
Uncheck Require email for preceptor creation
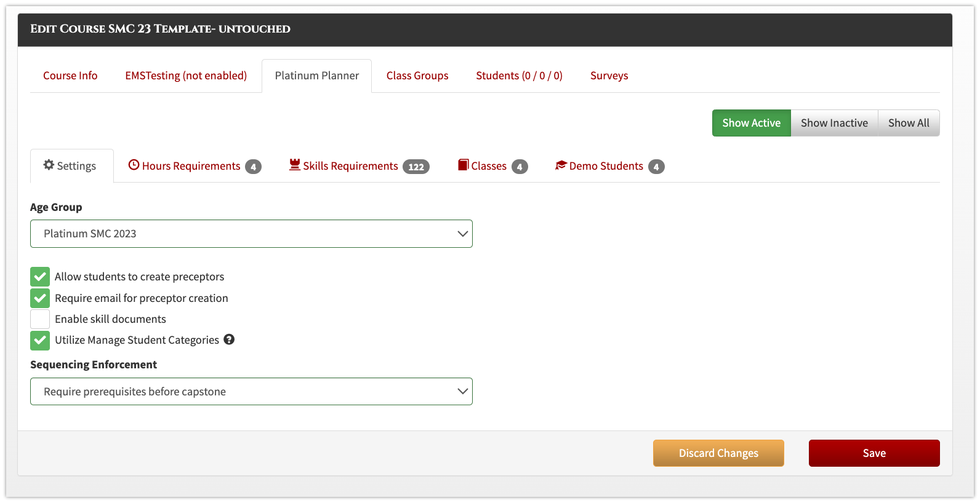pos(40,298)
